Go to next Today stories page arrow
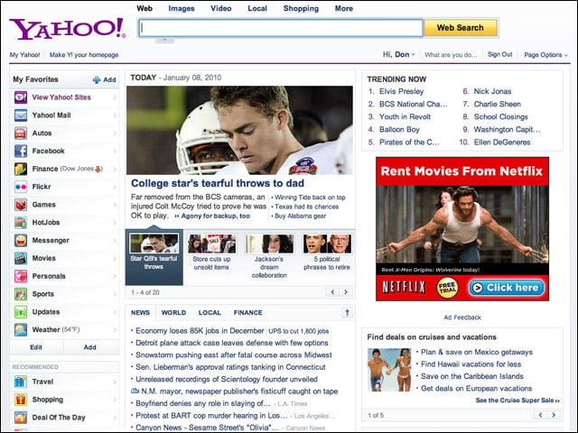578x433 pixels. pyautogui.click(x=346, y=292)
